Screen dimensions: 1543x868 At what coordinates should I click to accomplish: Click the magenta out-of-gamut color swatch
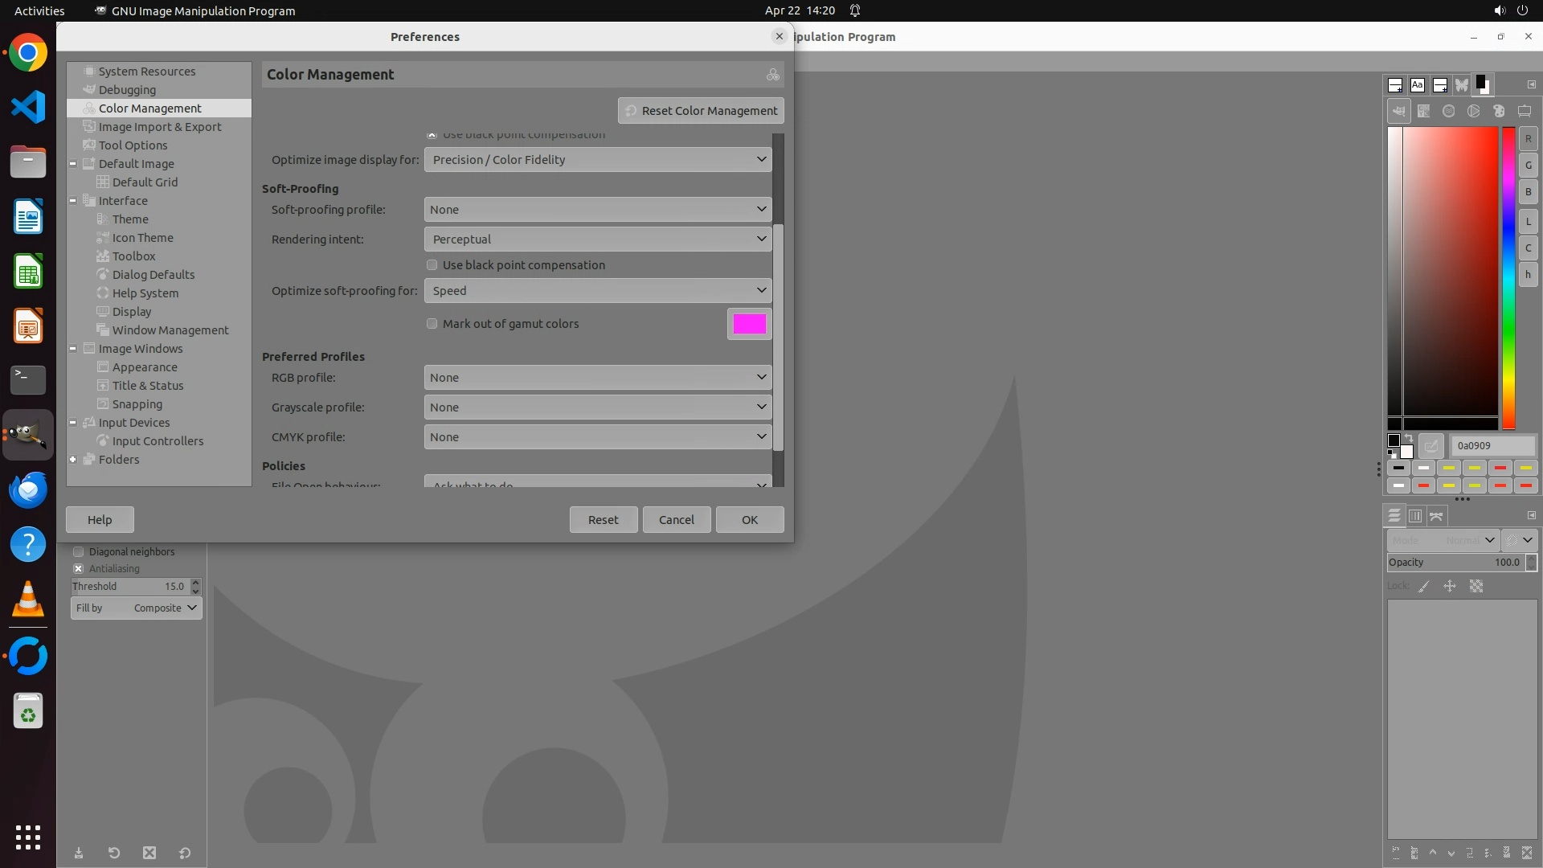point(749,324)
